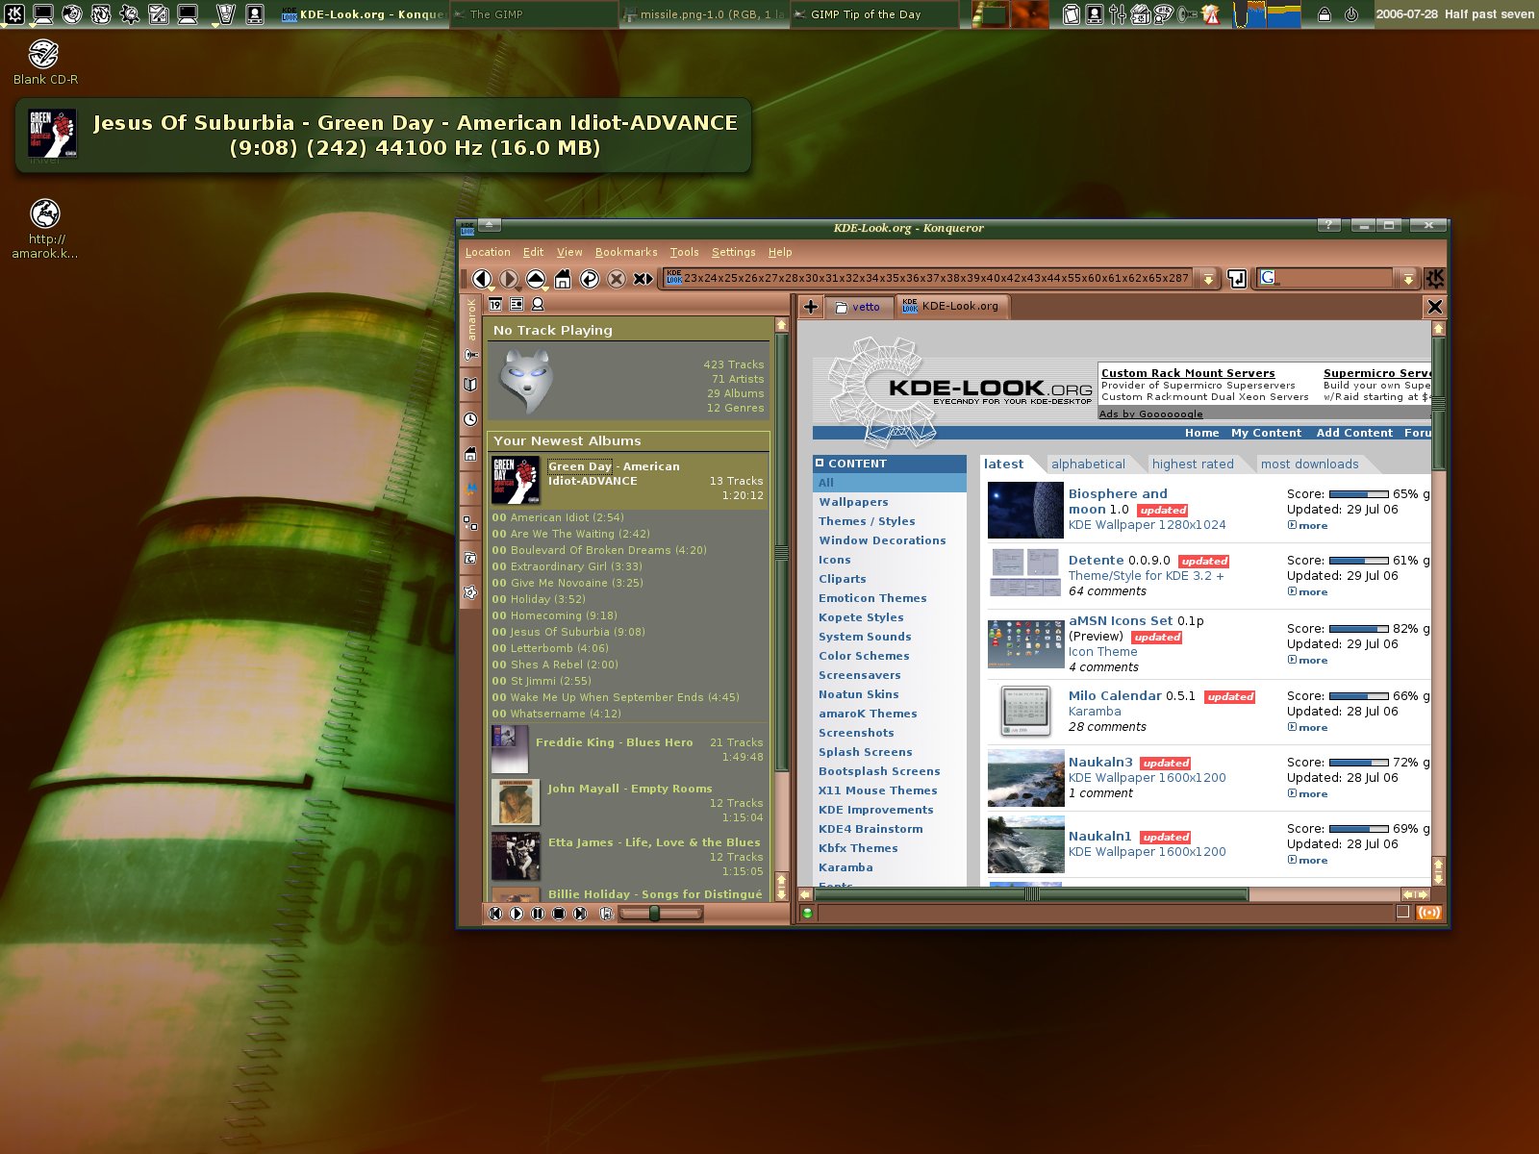Image resolution: width=1539 pixels, height=1154 pixels.
Task: Open amaroK Themes category link
Action: click(x=868, y=714)
